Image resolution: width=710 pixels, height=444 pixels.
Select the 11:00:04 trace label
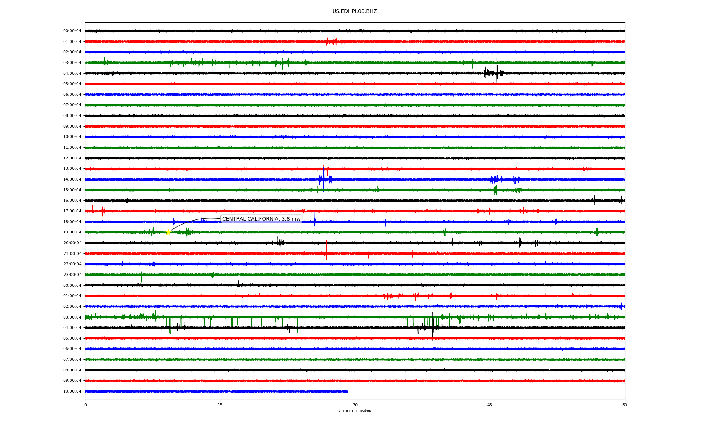pos(72,148)
